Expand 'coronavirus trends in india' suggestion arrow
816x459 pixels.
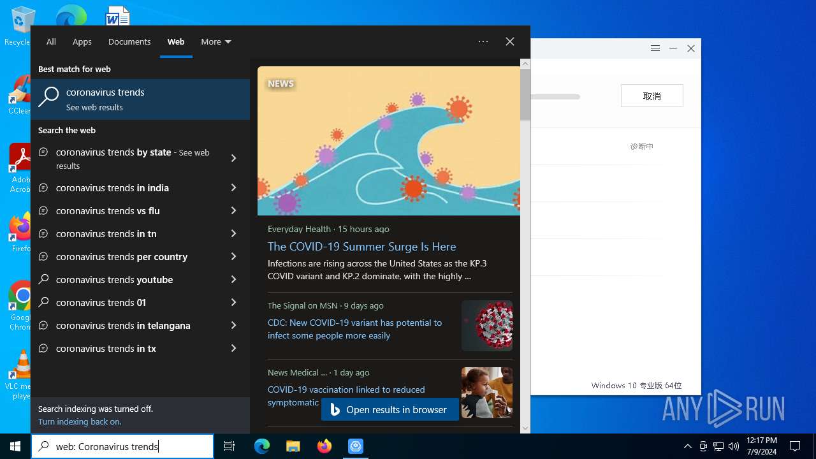tap(233, 187)
